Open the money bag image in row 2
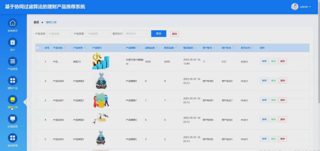This screenshot has height=151, width=320. pos(101,81)
